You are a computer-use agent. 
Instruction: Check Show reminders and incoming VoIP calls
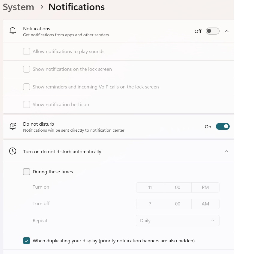[26, 87]
